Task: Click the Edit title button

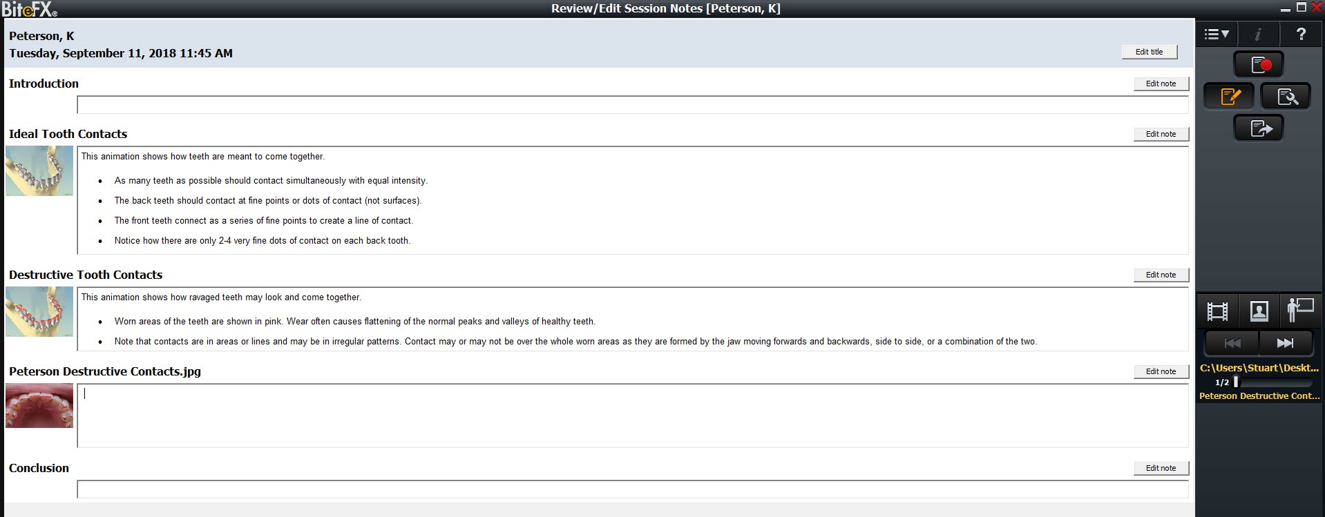Action: pyautogui.click(x=1149, y=52)
